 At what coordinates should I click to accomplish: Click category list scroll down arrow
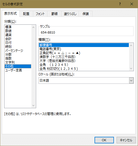click(34, 105)
